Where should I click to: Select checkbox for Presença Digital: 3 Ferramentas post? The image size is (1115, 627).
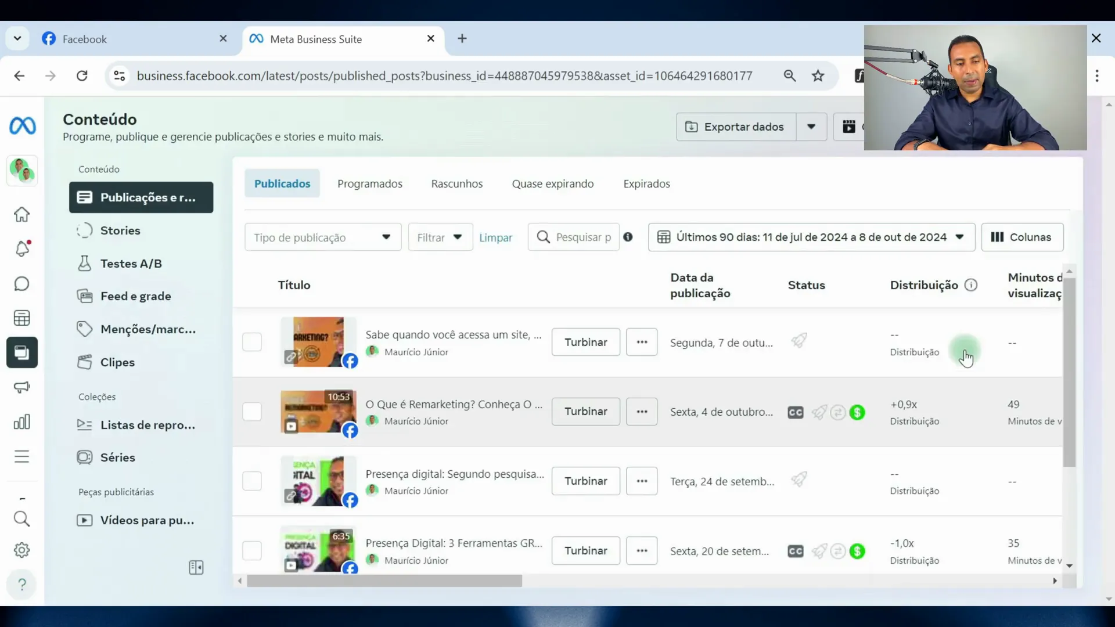(x=252, y=550)
